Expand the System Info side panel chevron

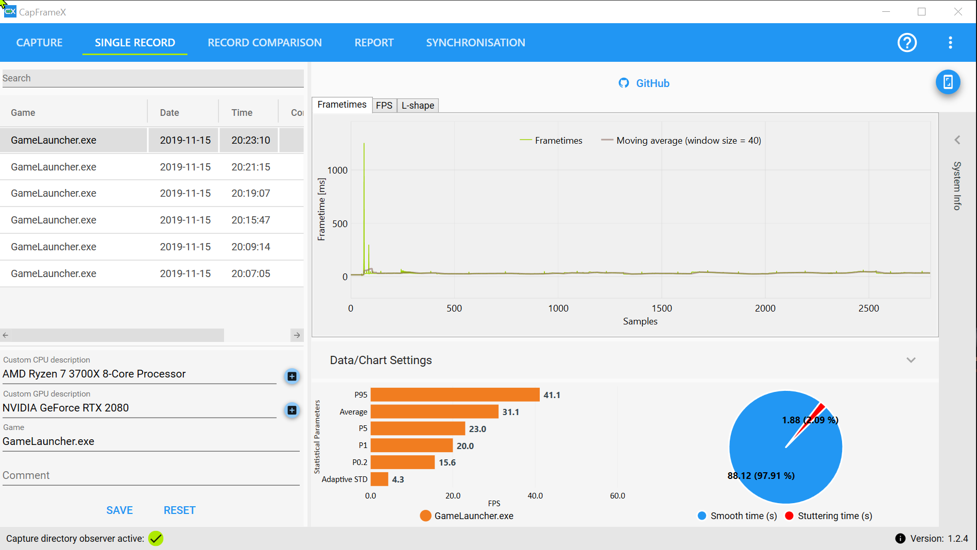point(957,140)
